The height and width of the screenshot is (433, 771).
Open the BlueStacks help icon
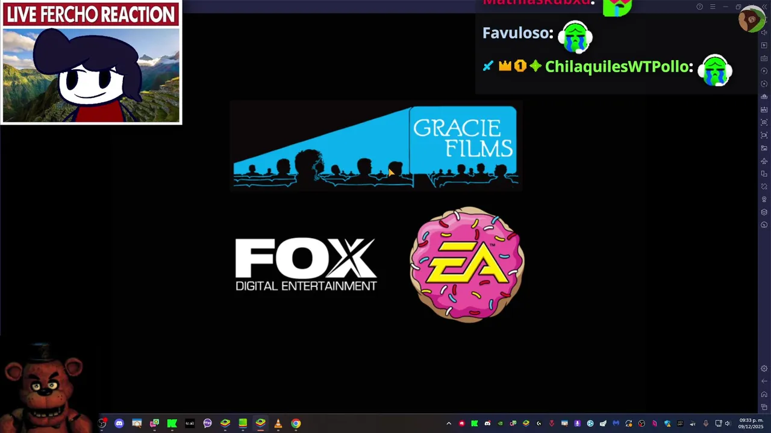700,7
